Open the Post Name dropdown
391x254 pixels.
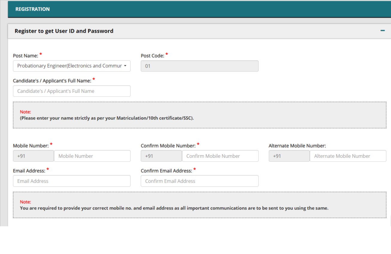pos(71,66)
